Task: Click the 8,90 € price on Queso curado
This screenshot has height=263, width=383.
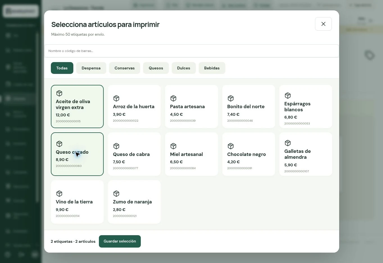Action: pyautogui.click(x=62, y=160)
